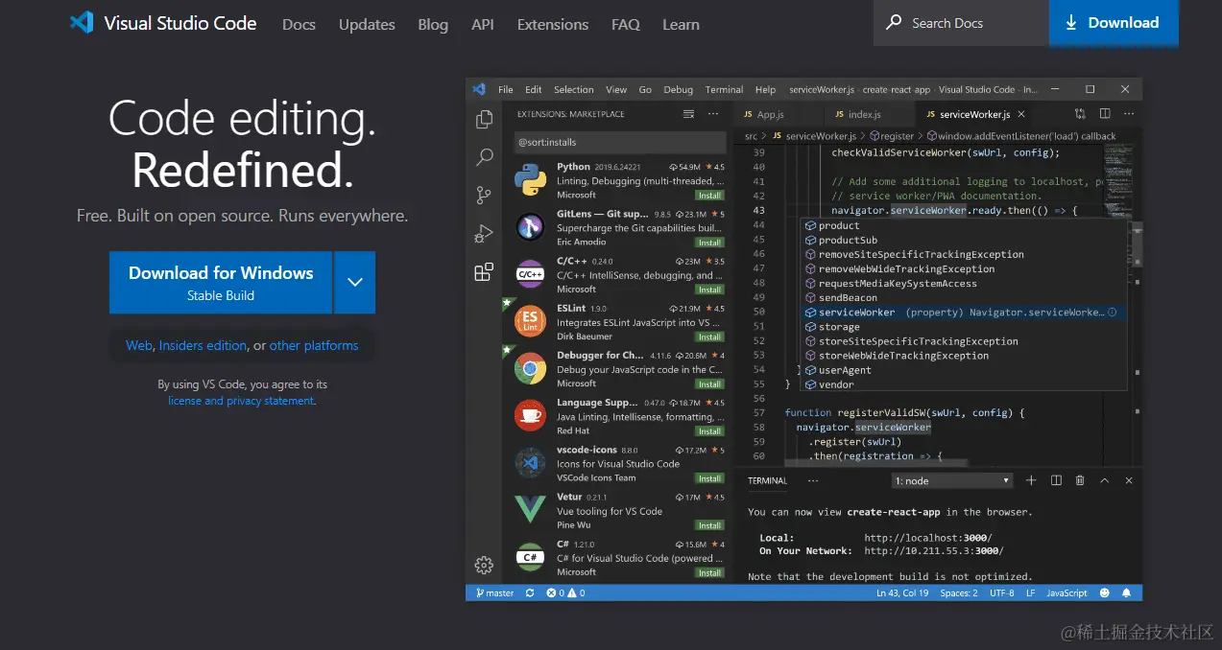This screenshot has height=650, width=1222.
Task: Open the Debug menu
Action: pyautogui.click(x=678, y=89)
